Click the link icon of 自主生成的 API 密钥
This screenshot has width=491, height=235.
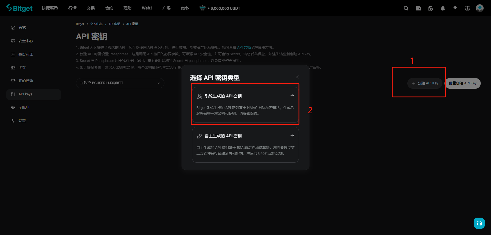coord(199,136)
